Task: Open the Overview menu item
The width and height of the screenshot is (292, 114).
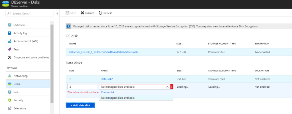Action: point(28,25)
